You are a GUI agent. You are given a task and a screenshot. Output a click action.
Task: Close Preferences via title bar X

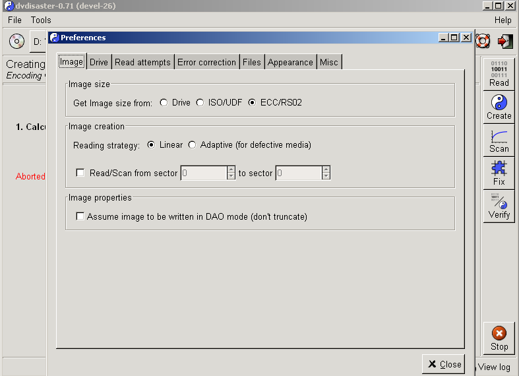[x=466, y=38]
